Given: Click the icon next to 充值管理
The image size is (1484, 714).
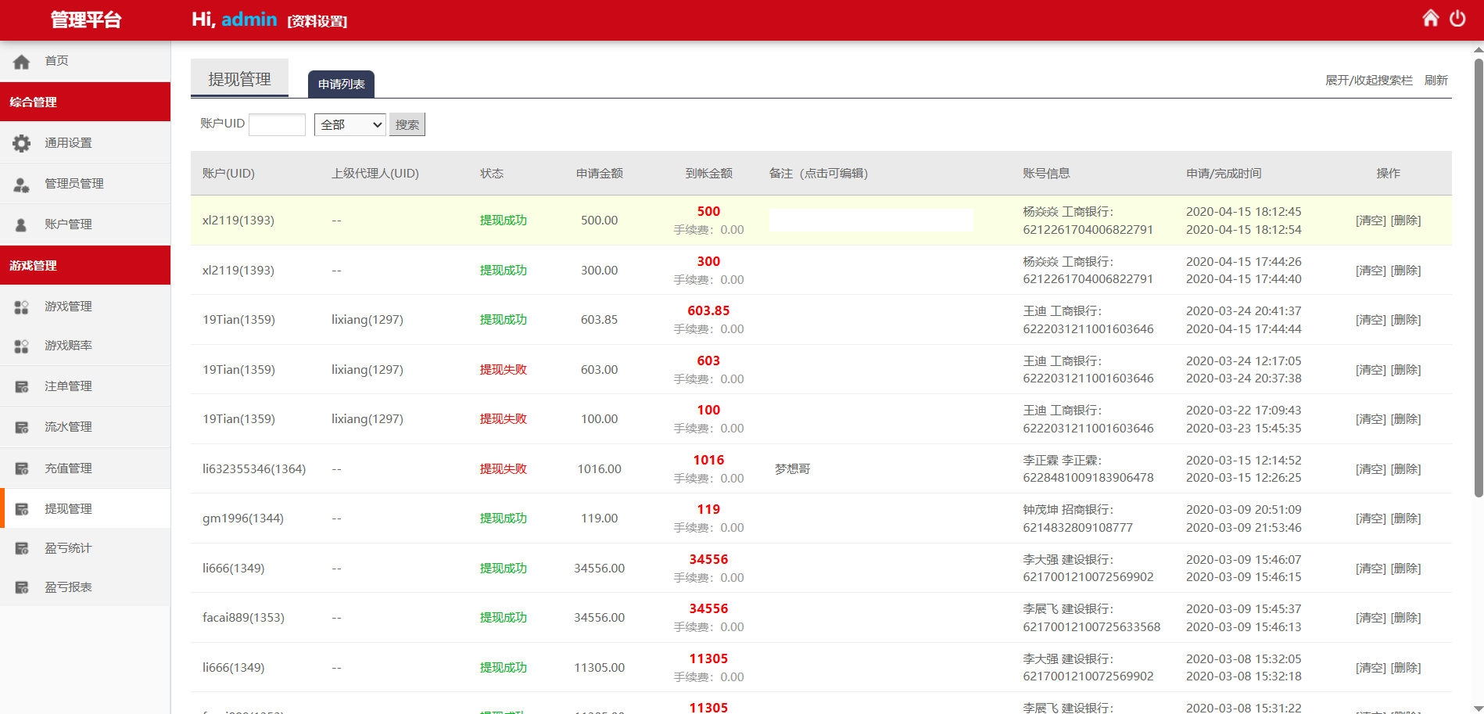Looking at the screenshot, I should 22,468.
